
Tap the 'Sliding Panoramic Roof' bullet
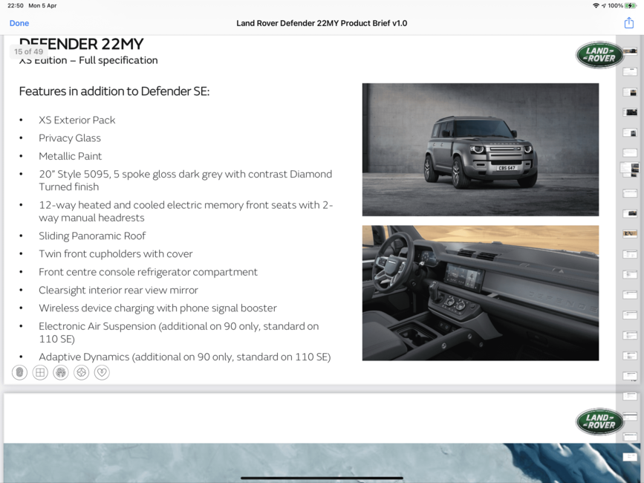[x=92, y=236]
